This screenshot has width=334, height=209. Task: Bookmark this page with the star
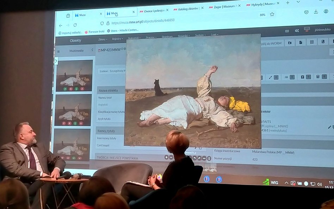(272, 14)
